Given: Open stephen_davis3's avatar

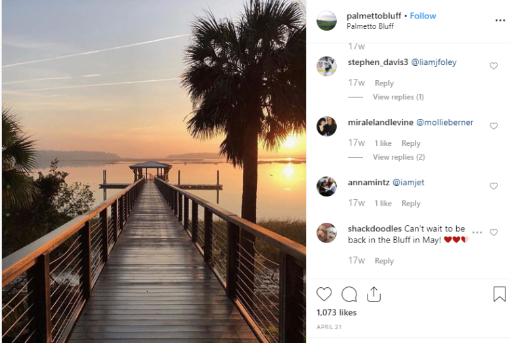Looking at the screenshot, I should coord(326,66).
